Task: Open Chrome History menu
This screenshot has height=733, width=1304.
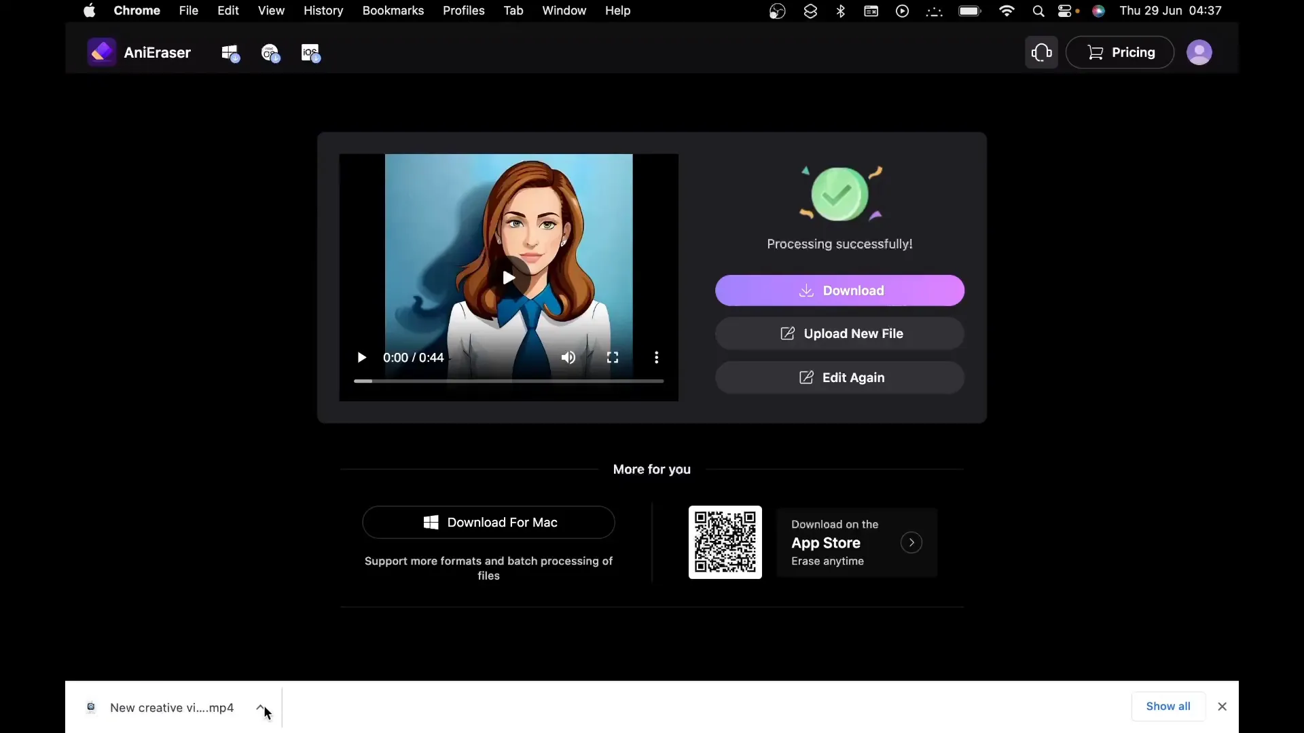Action: click(323, 10)
